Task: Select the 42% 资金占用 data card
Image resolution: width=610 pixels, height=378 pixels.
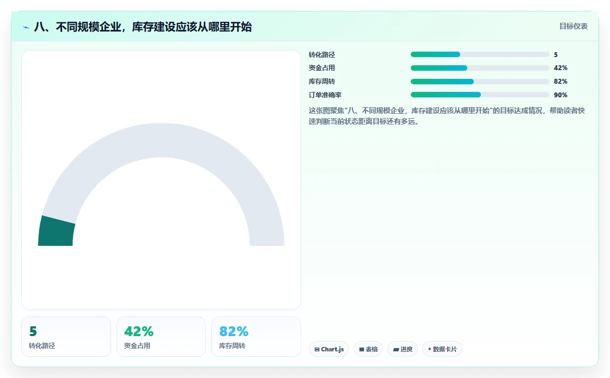Action: pyautogui.click(x=161, y=337)
